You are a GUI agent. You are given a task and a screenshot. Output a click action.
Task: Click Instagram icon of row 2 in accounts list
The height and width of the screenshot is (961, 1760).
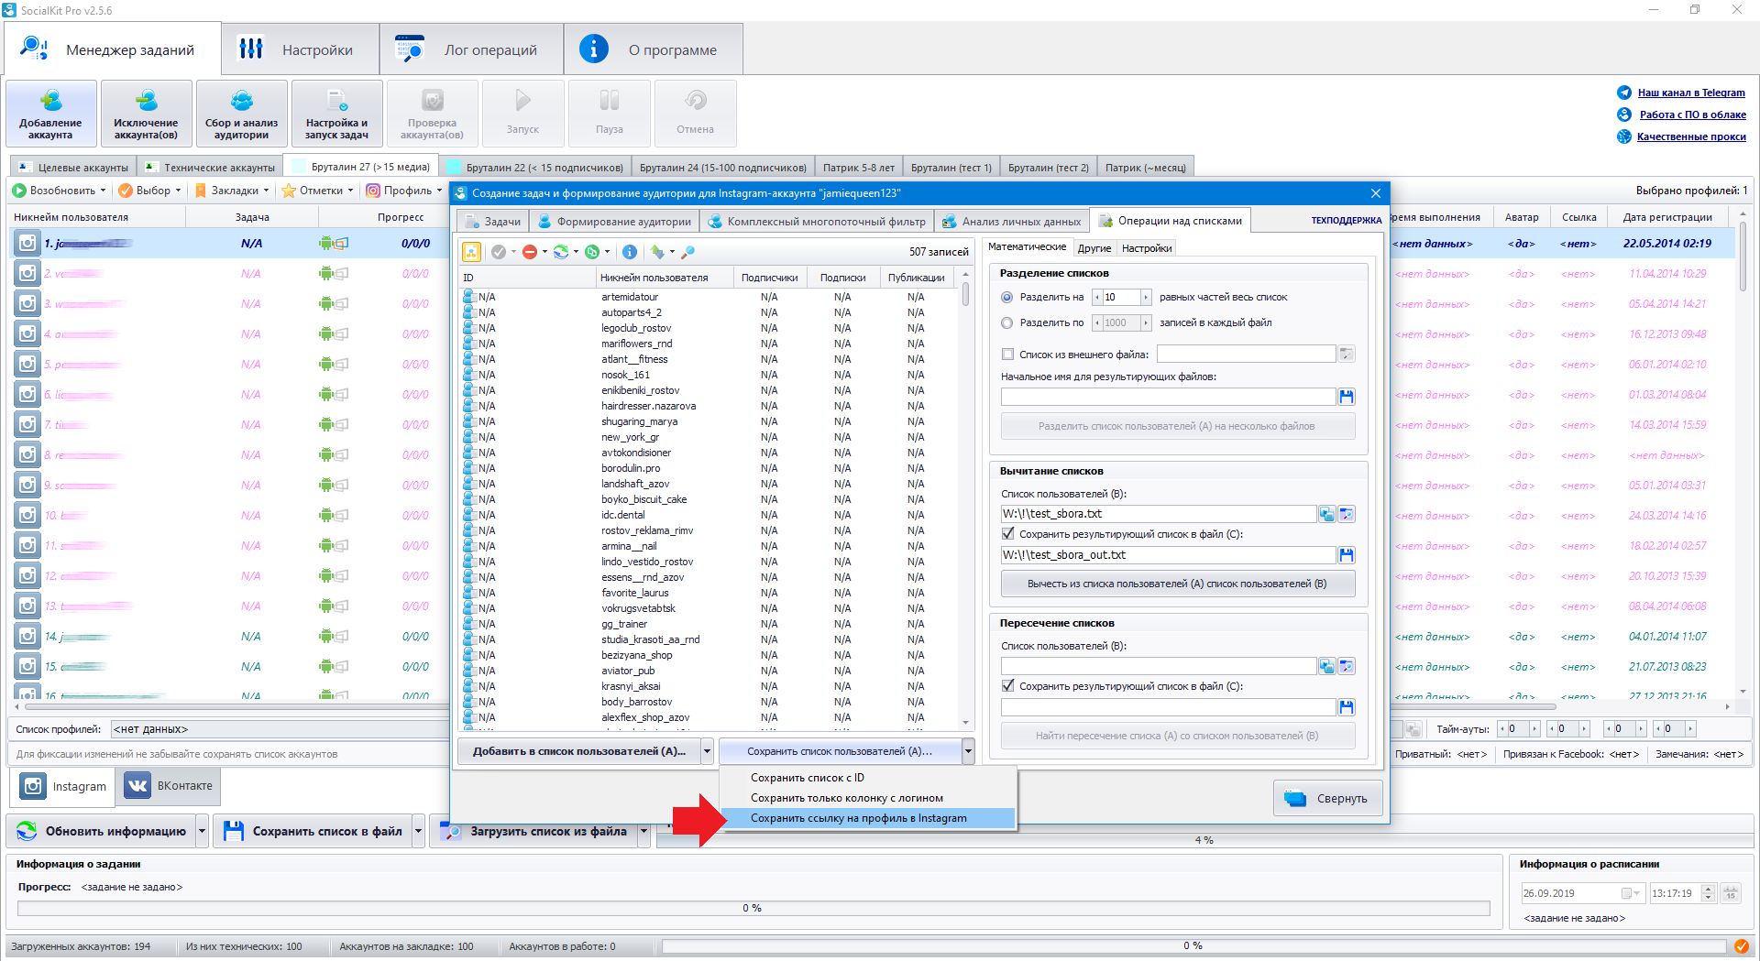[27, 274]
